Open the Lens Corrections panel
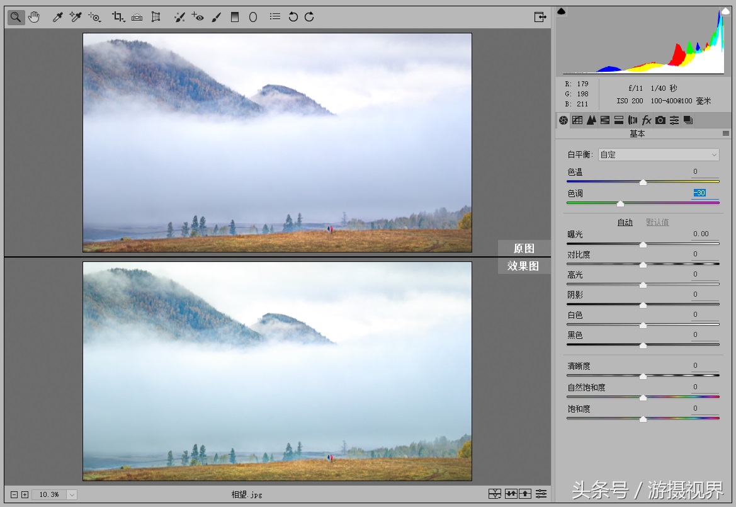 pos(633,120)
